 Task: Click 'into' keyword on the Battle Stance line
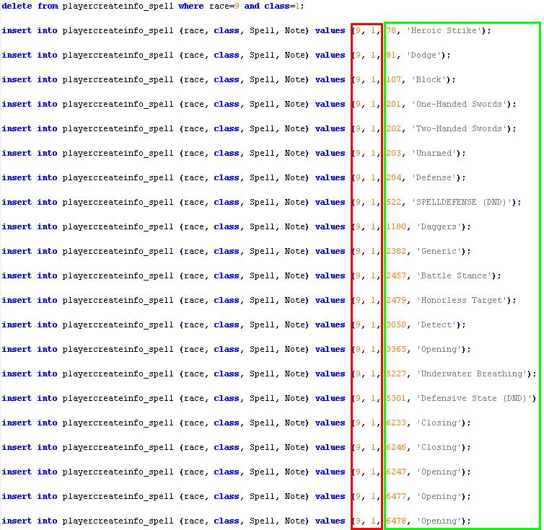point(47,275)
